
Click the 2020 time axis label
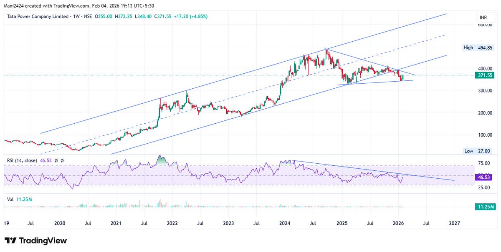coord(60,223)
